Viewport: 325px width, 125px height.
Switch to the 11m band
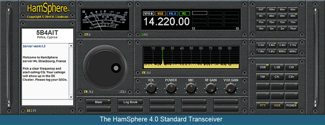[293, 22]
